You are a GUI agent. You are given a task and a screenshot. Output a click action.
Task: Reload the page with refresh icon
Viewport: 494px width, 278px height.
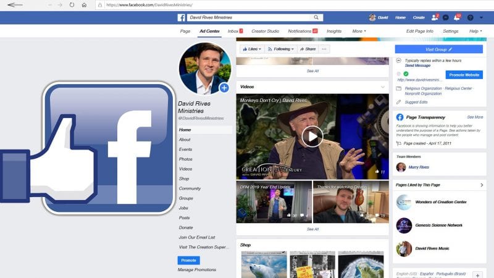(x=72, y=5)
